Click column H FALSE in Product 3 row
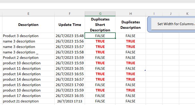 (131, 36)
